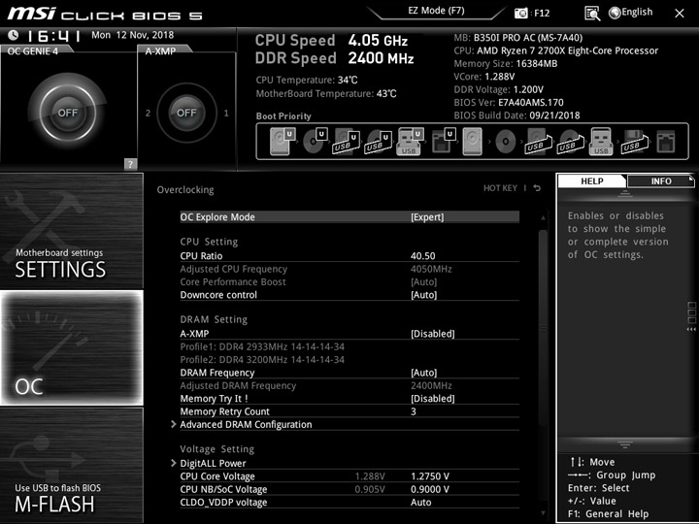Open Memory Try It ! [Disabled] dropdown
Viewport: 699px width, 524px height.
click(x=432, y=399)
